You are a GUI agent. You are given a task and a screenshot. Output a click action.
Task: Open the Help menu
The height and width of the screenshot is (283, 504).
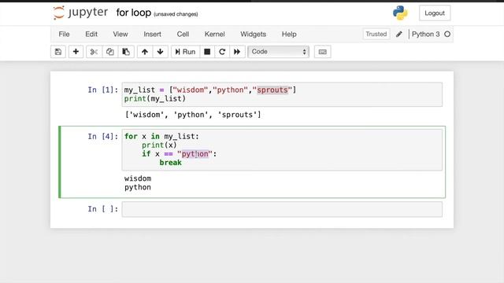[x=289, y=34]
